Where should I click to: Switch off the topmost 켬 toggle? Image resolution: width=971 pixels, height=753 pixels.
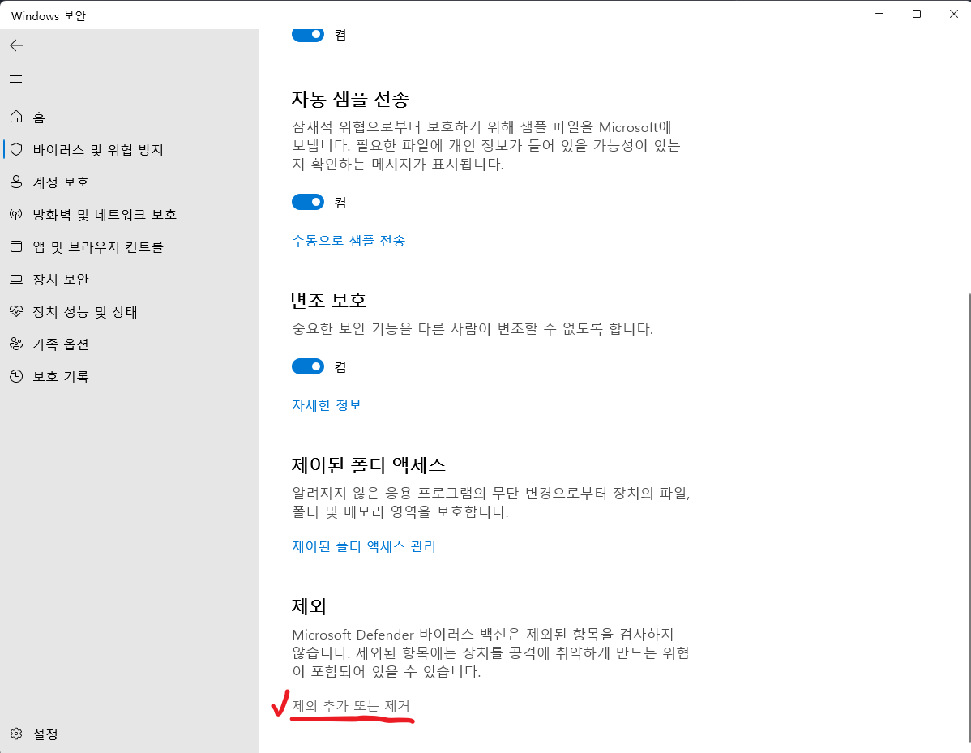[x=308, y=34]
